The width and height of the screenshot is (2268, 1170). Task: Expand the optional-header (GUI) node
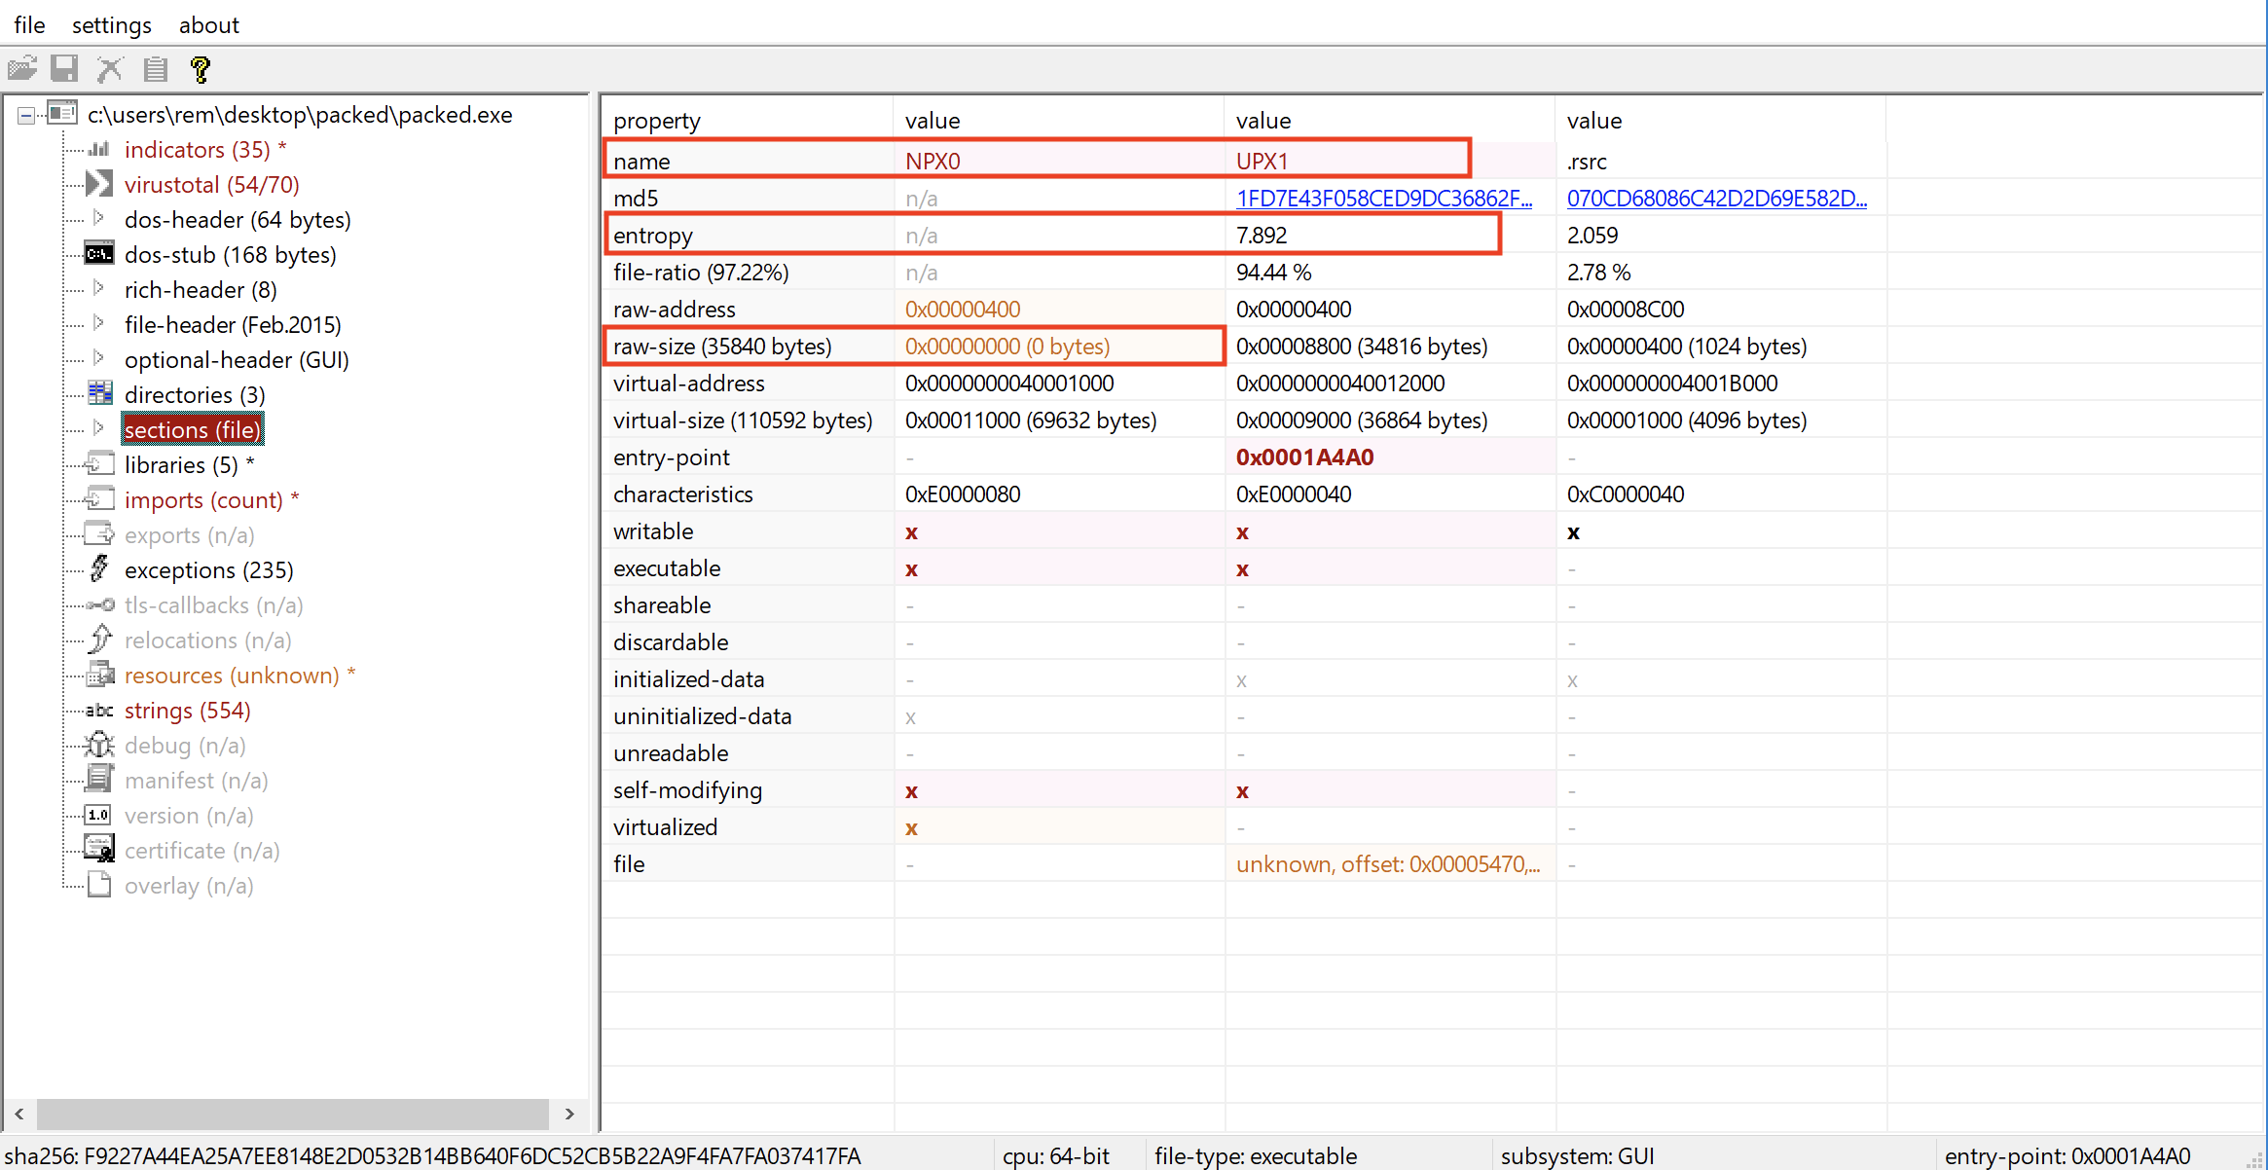pos(98,358)
